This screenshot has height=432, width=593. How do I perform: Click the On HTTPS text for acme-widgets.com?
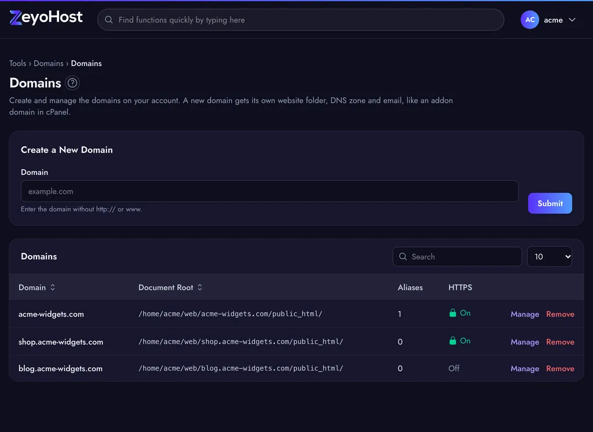coord(465,313)
